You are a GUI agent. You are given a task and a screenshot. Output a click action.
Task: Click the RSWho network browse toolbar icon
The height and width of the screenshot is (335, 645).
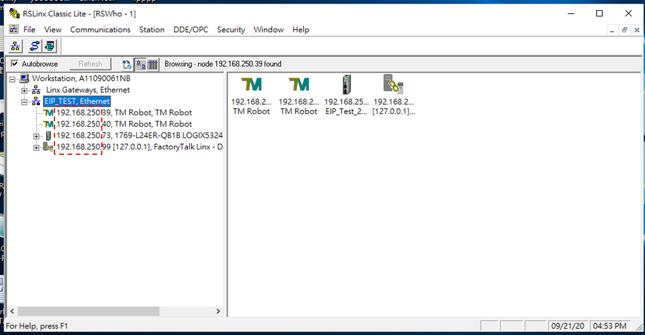coord(15,46)
